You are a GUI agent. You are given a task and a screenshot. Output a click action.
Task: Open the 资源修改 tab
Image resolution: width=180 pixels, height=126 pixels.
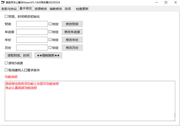[40, 9]
